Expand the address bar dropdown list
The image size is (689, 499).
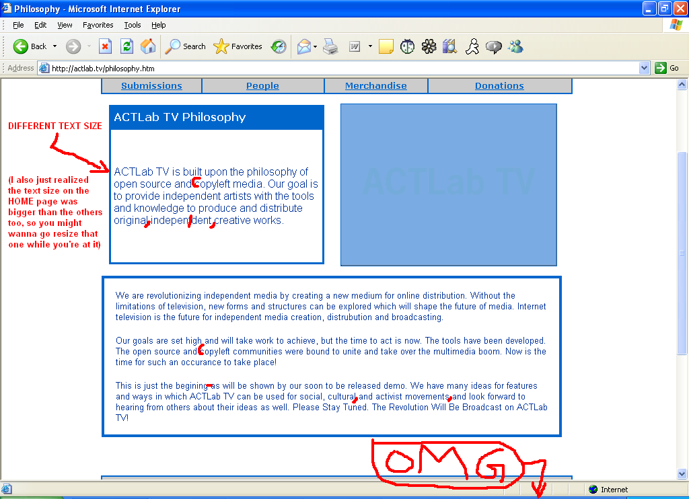tap(644, 68)
